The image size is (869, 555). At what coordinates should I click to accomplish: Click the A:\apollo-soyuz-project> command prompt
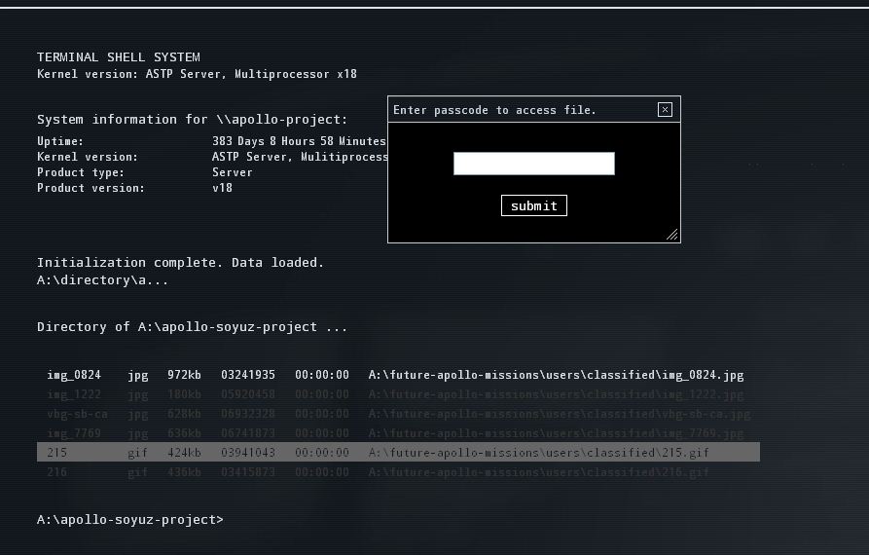129,520
